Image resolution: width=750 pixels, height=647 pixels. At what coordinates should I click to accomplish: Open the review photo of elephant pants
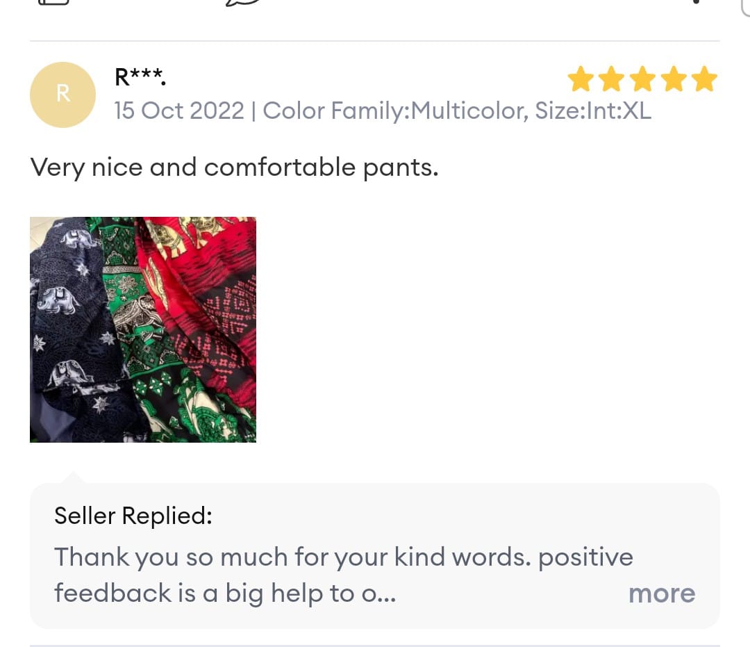pos(142,329)
